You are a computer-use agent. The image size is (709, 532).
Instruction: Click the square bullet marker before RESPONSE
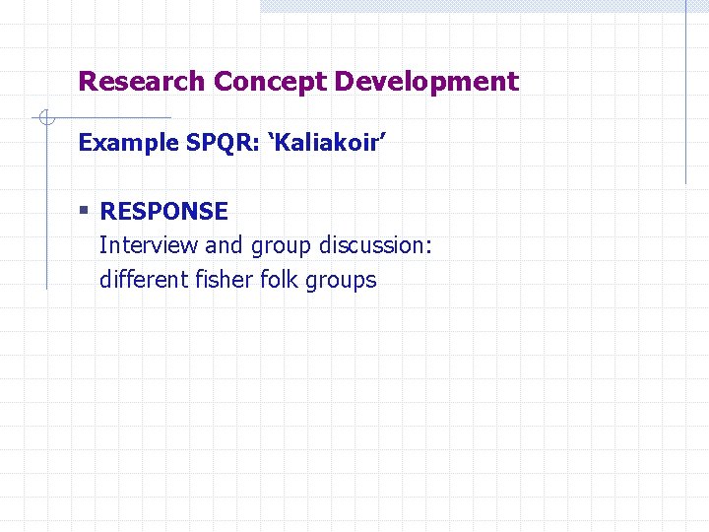[84, 210]
